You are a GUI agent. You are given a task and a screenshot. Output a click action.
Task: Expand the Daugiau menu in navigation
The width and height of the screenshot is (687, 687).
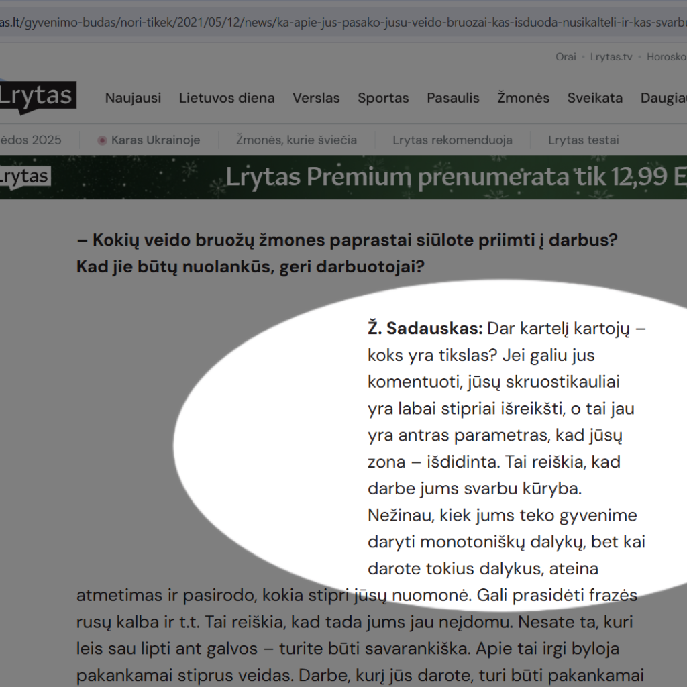[x=663, y=98]
